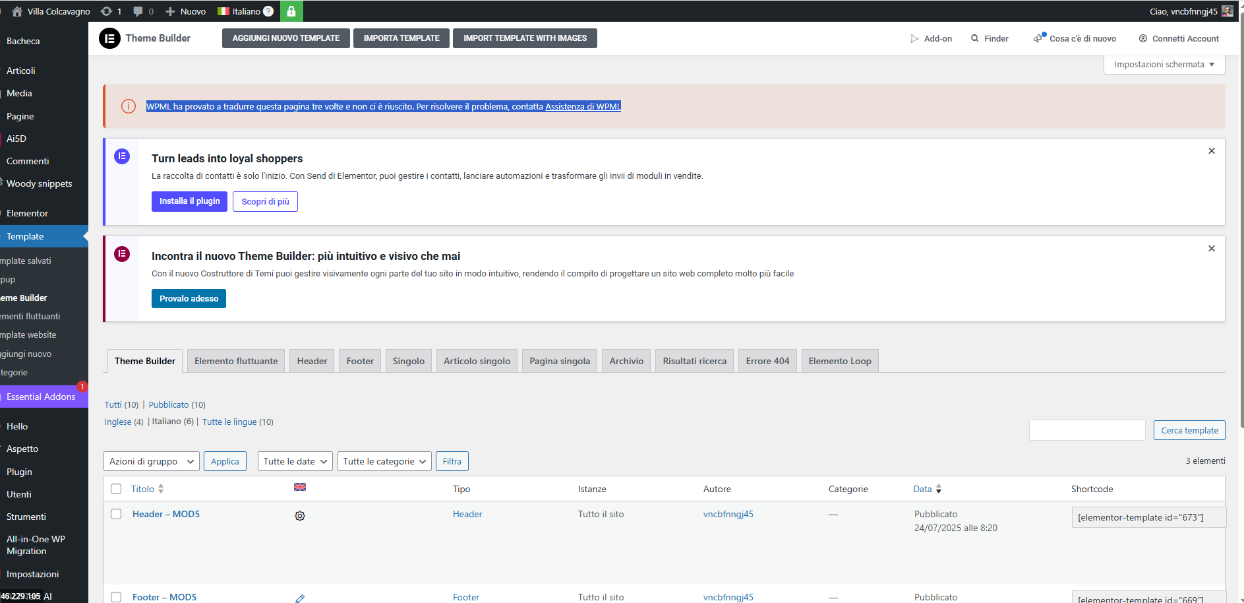Screen dimensions: 1244x603
Task: Focus the template search input field
Action: 1087,430
